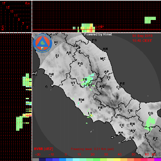Click the FG city label on map

(x=151, y=113)
